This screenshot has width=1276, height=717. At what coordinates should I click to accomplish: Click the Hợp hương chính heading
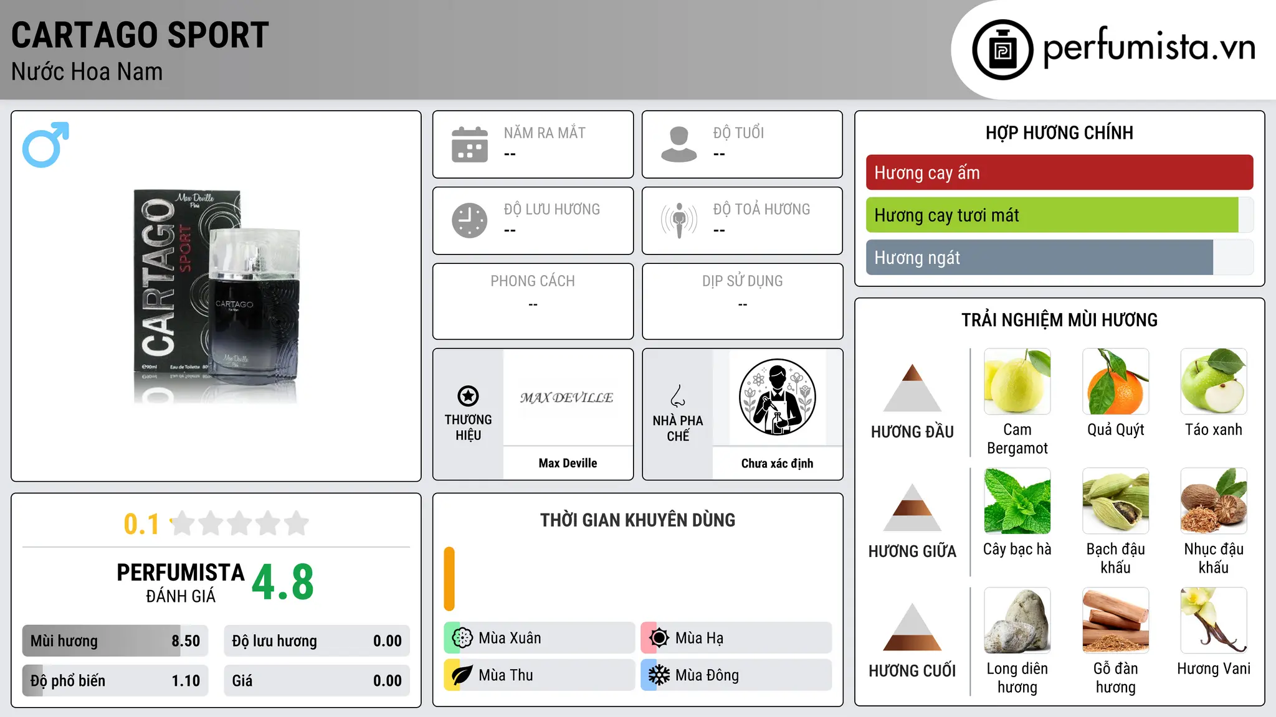1059,133
